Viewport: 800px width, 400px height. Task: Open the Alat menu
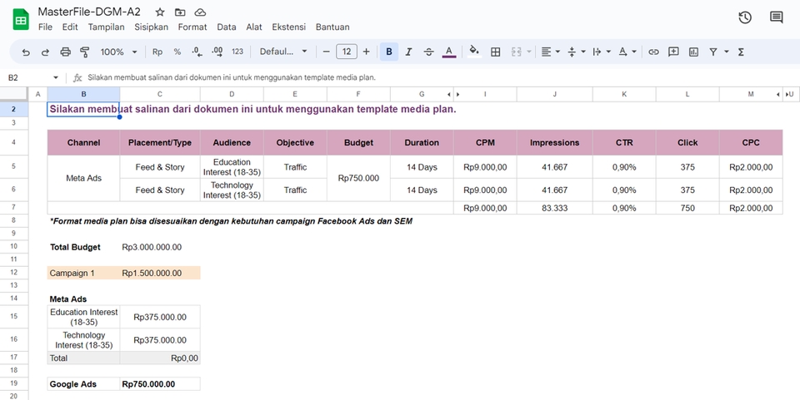click(254, 27)
